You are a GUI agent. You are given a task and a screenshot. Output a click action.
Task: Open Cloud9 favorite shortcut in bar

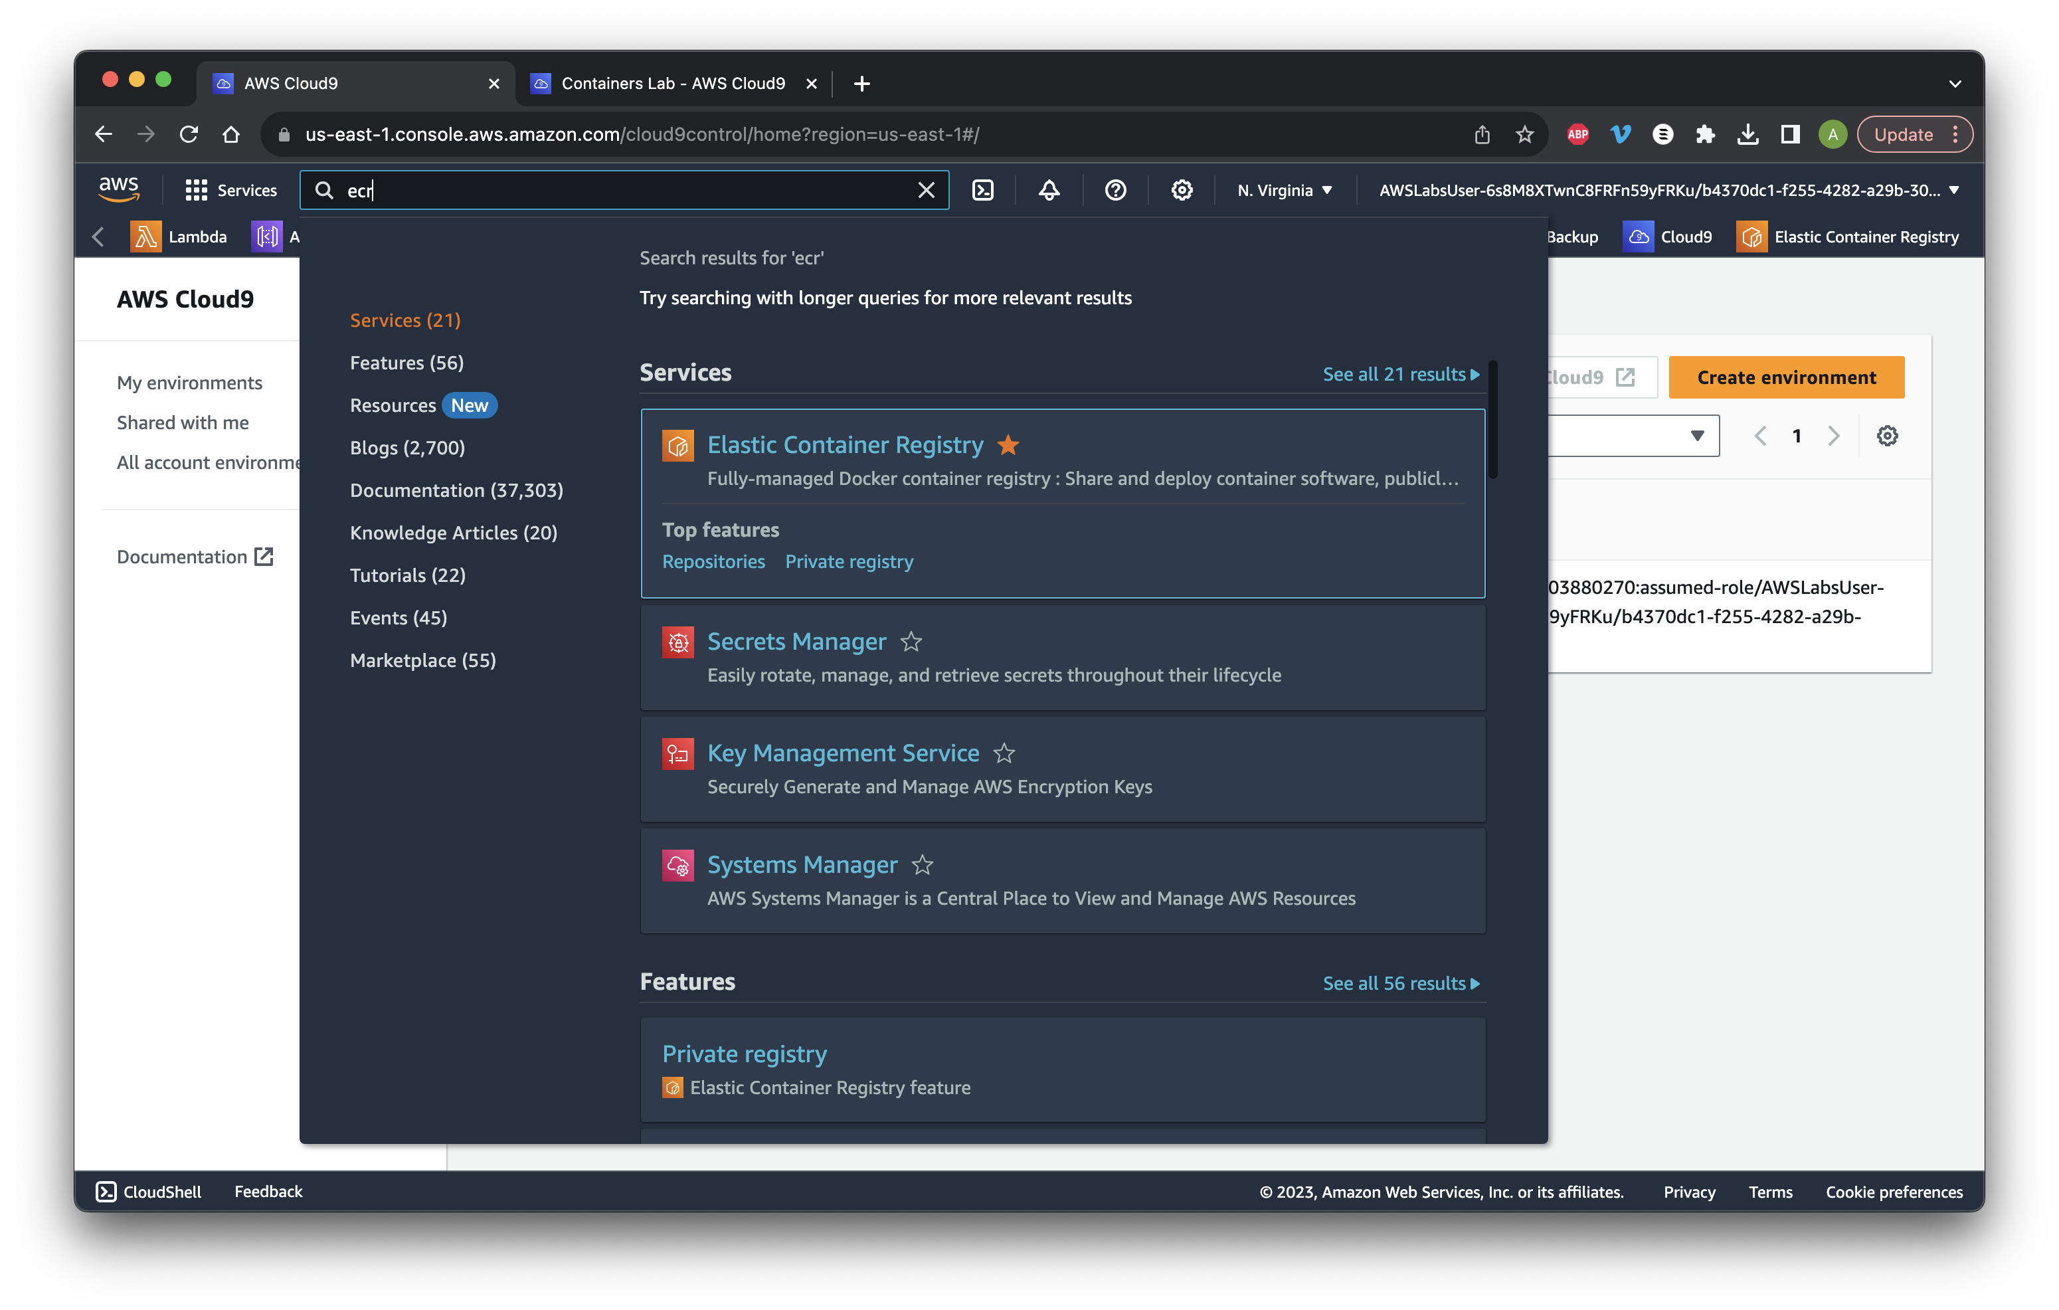(1667, 237)
